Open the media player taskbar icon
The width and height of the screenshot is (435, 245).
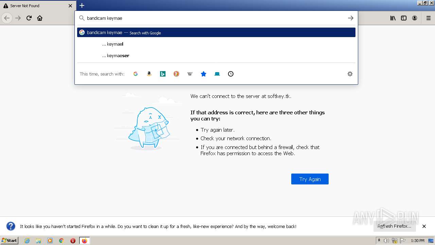click(50, 241)
